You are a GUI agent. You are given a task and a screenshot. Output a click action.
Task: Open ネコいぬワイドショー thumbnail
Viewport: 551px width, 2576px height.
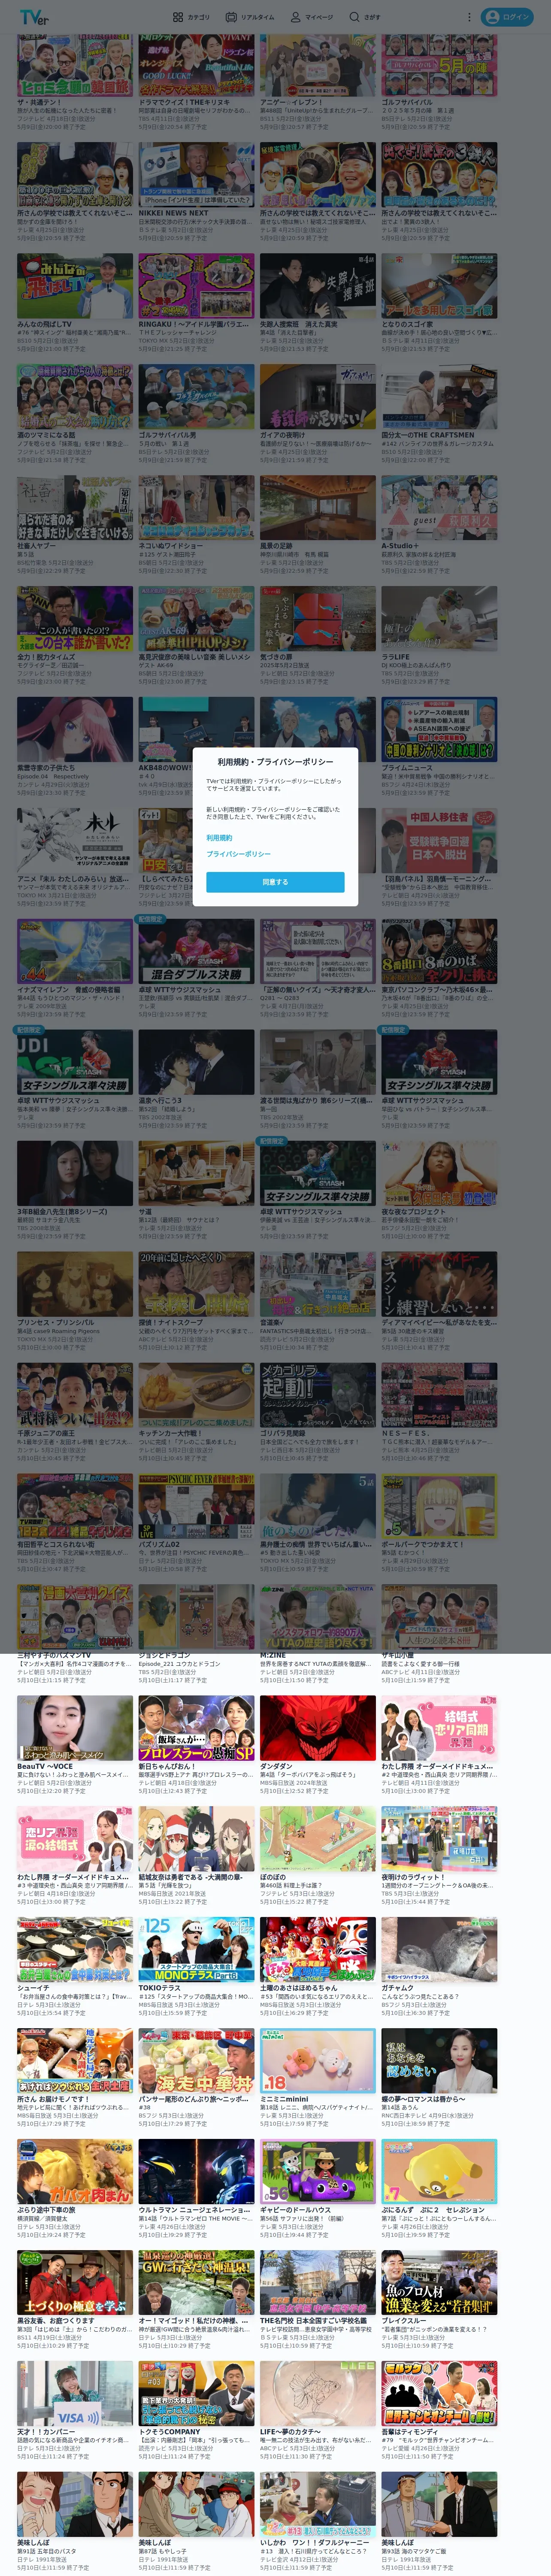coord(196,507)
